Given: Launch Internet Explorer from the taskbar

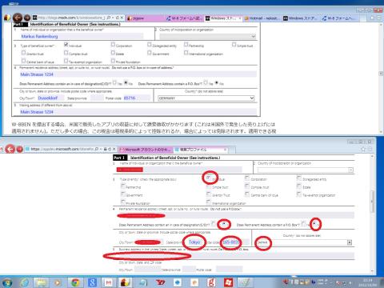Looking at the screenshot, I should tap(25, 282).
